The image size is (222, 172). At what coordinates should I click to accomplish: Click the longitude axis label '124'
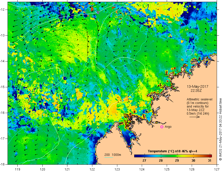point(142,169)
